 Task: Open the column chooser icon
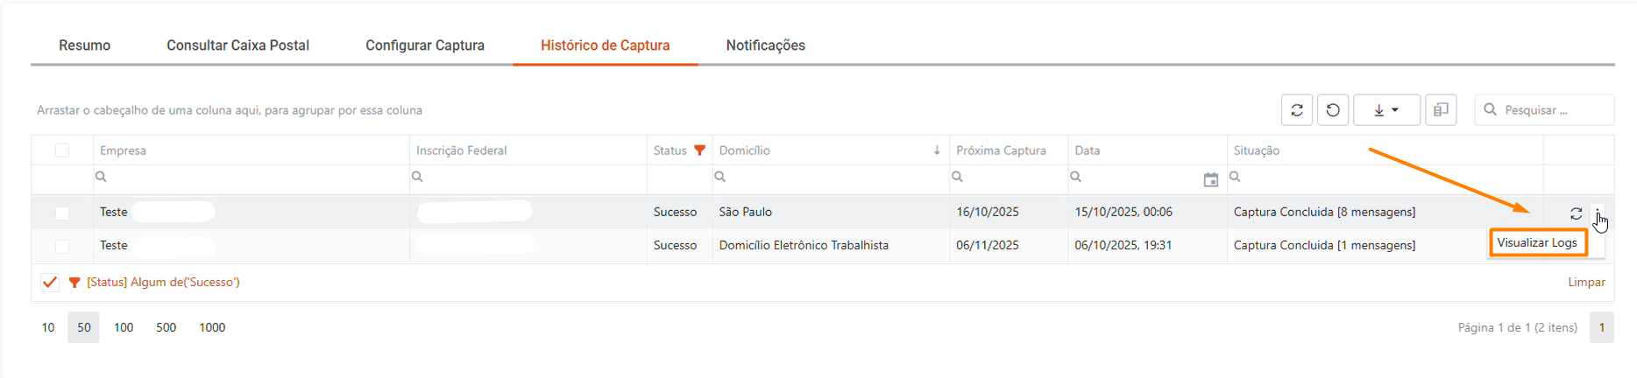pos(1441,110)
